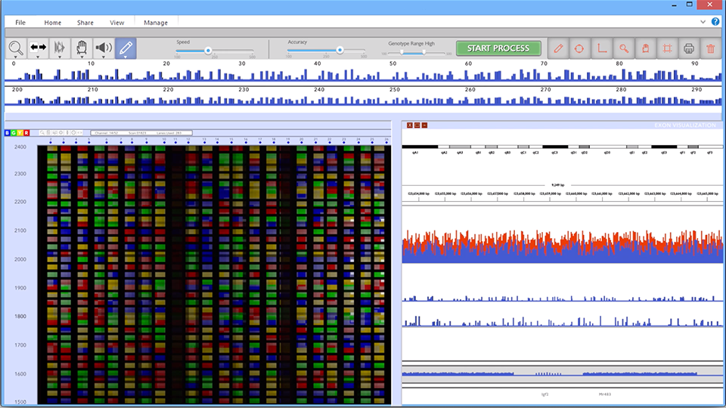
Task: Expand dropdown arrow under speaker tool
Action: tap(104, 57)
